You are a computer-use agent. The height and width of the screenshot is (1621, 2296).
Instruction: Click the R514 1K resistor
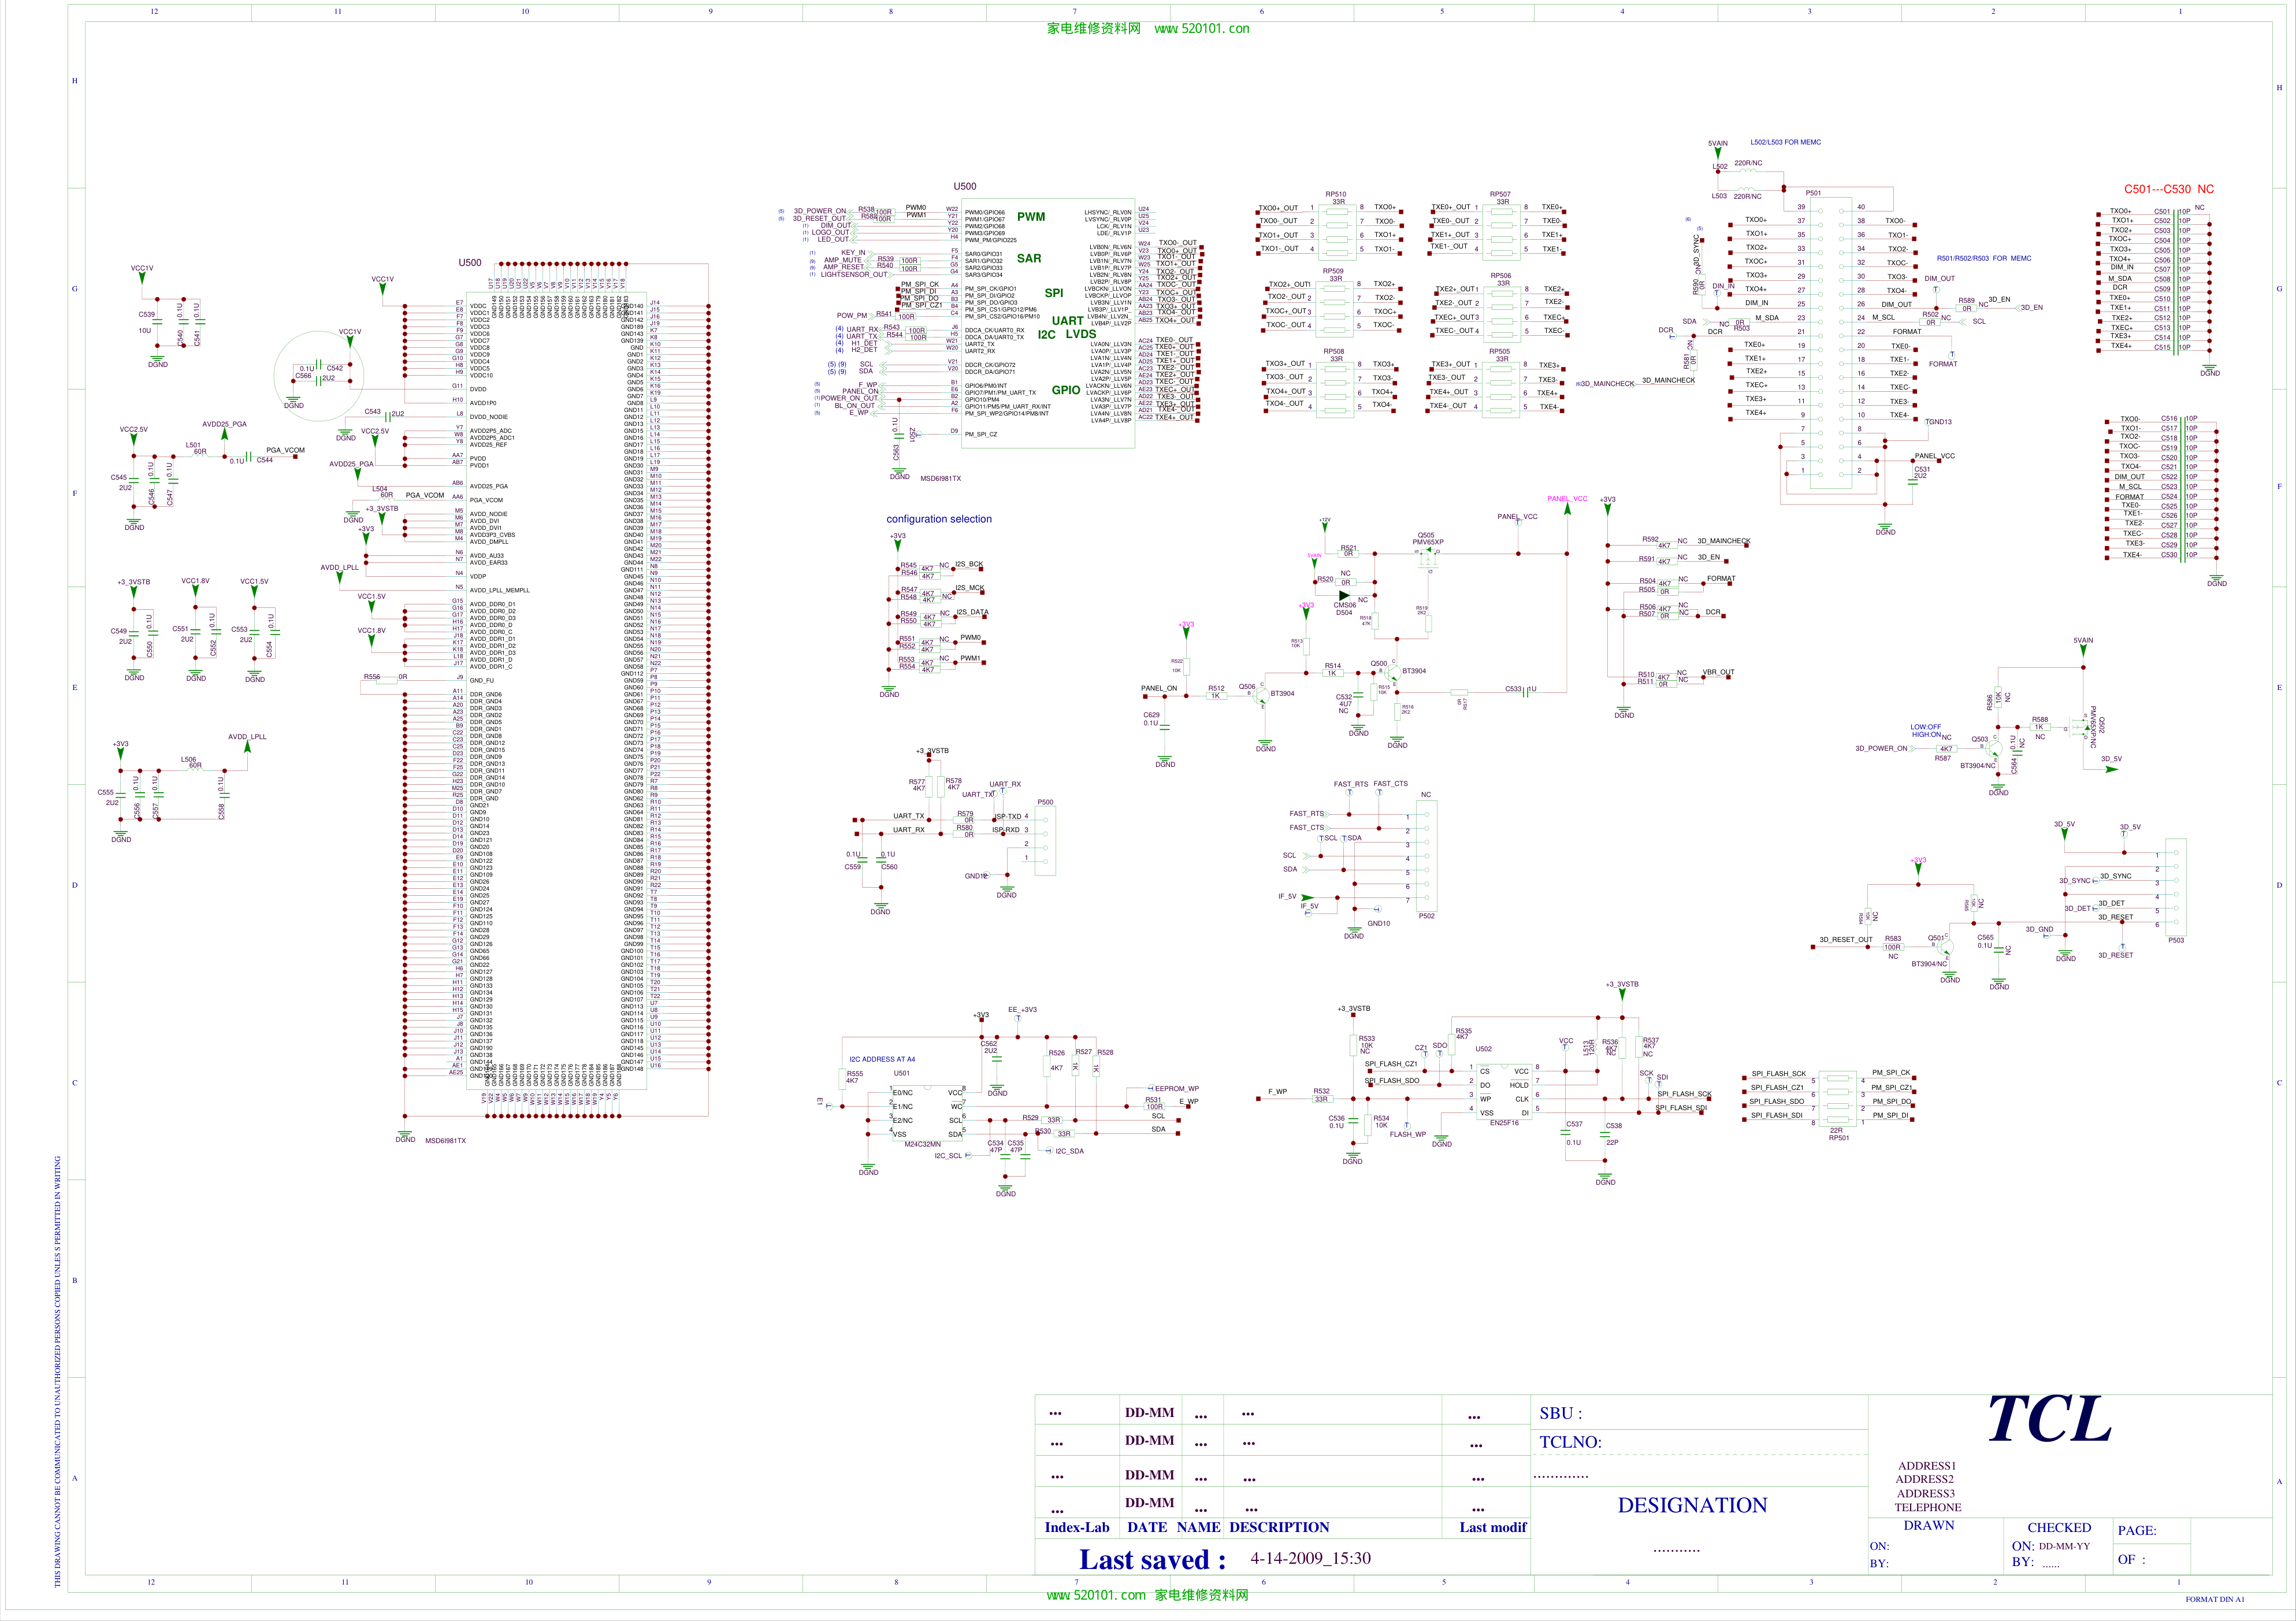click(x=1332, y=673)
